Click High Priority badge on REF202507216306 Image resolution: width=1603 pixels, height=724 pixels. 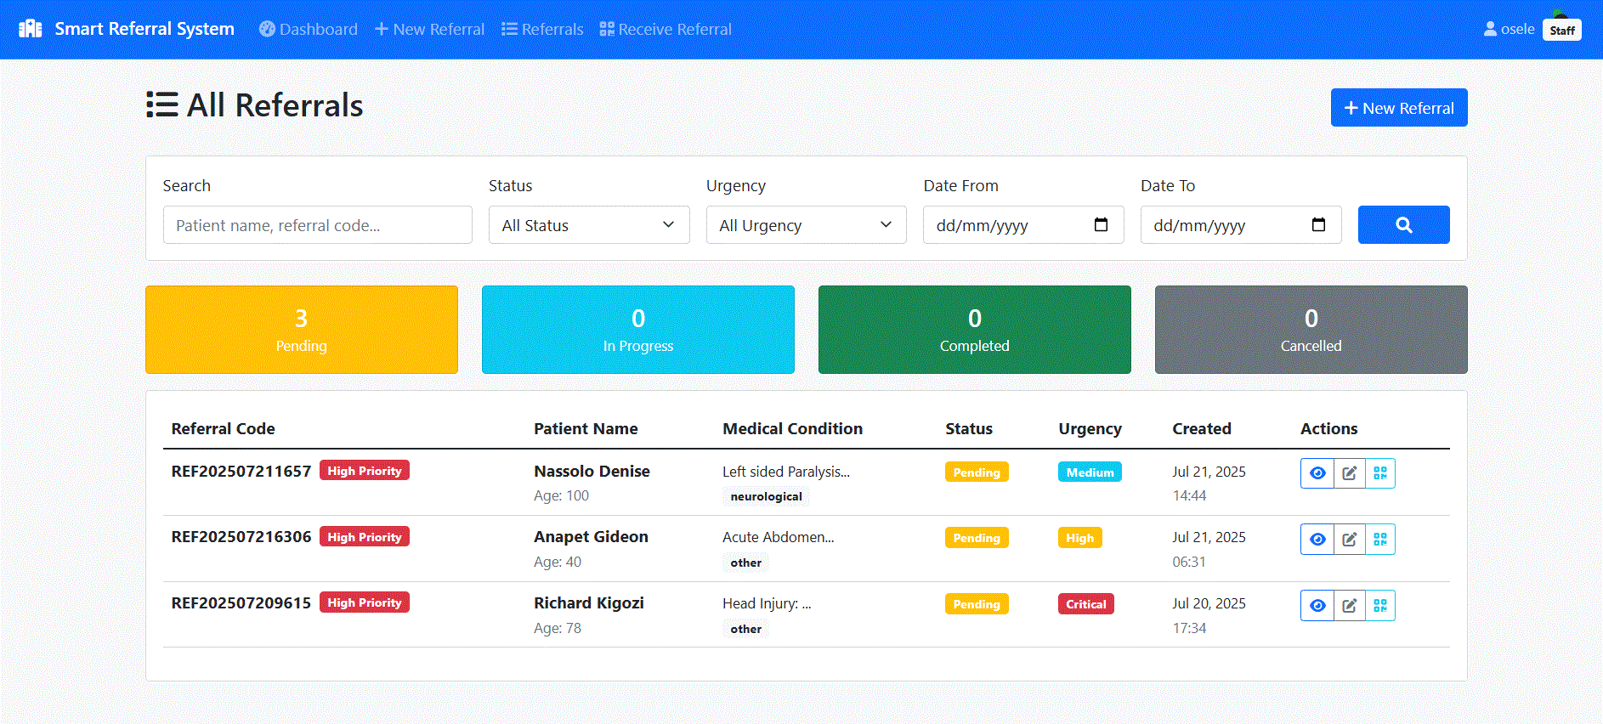click(x=365, y=537)
